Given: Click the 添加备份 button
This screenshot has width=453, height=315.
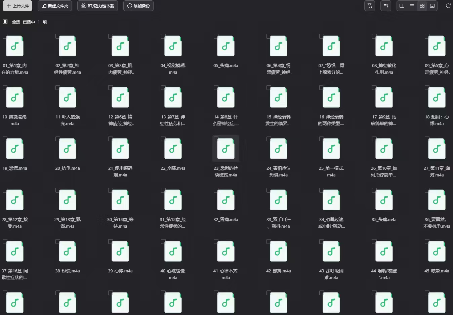Looking at the screenshot, I should click(x=138, y=6).
